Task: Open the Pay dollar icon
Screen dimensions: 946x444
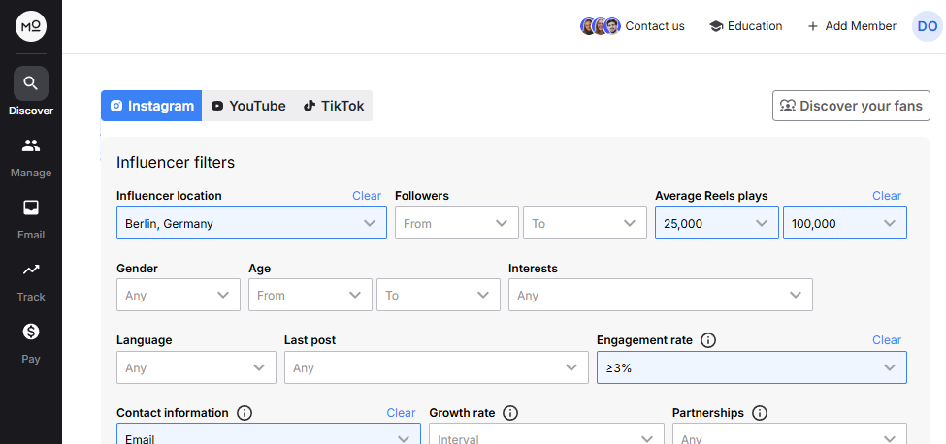Action: (31, 332)
